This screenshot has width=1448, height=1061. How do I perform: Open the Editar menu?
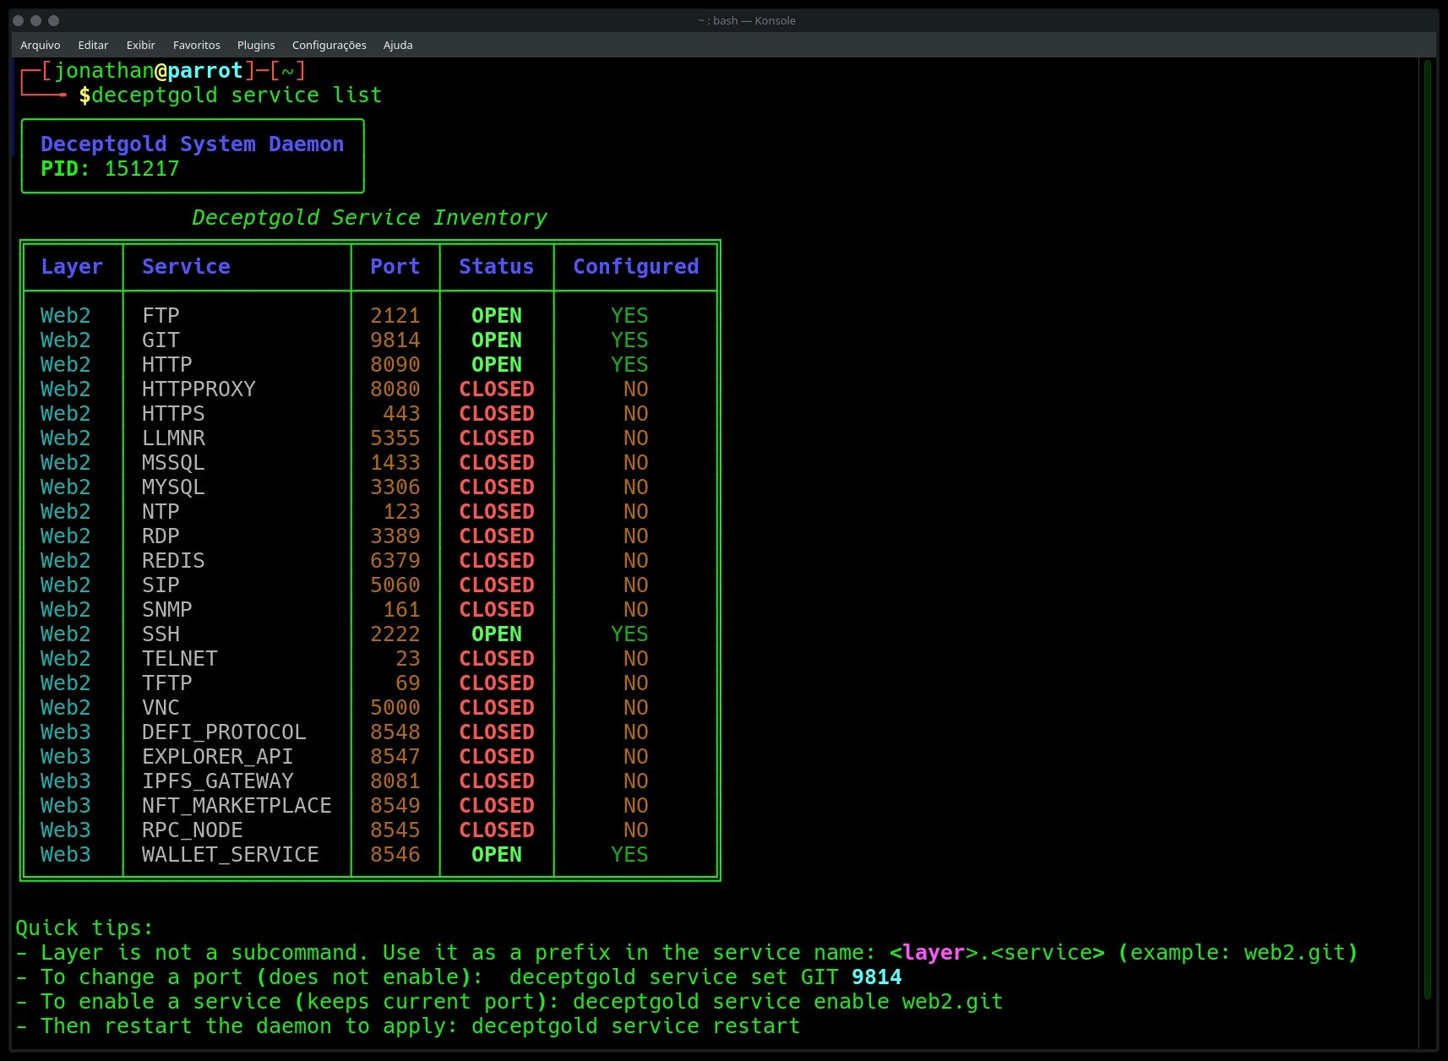(93, 45)
